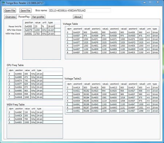The image size is (164, 143).
Task: Select Voltage Table cell 0xA5DF
Action: coord(78,32)
